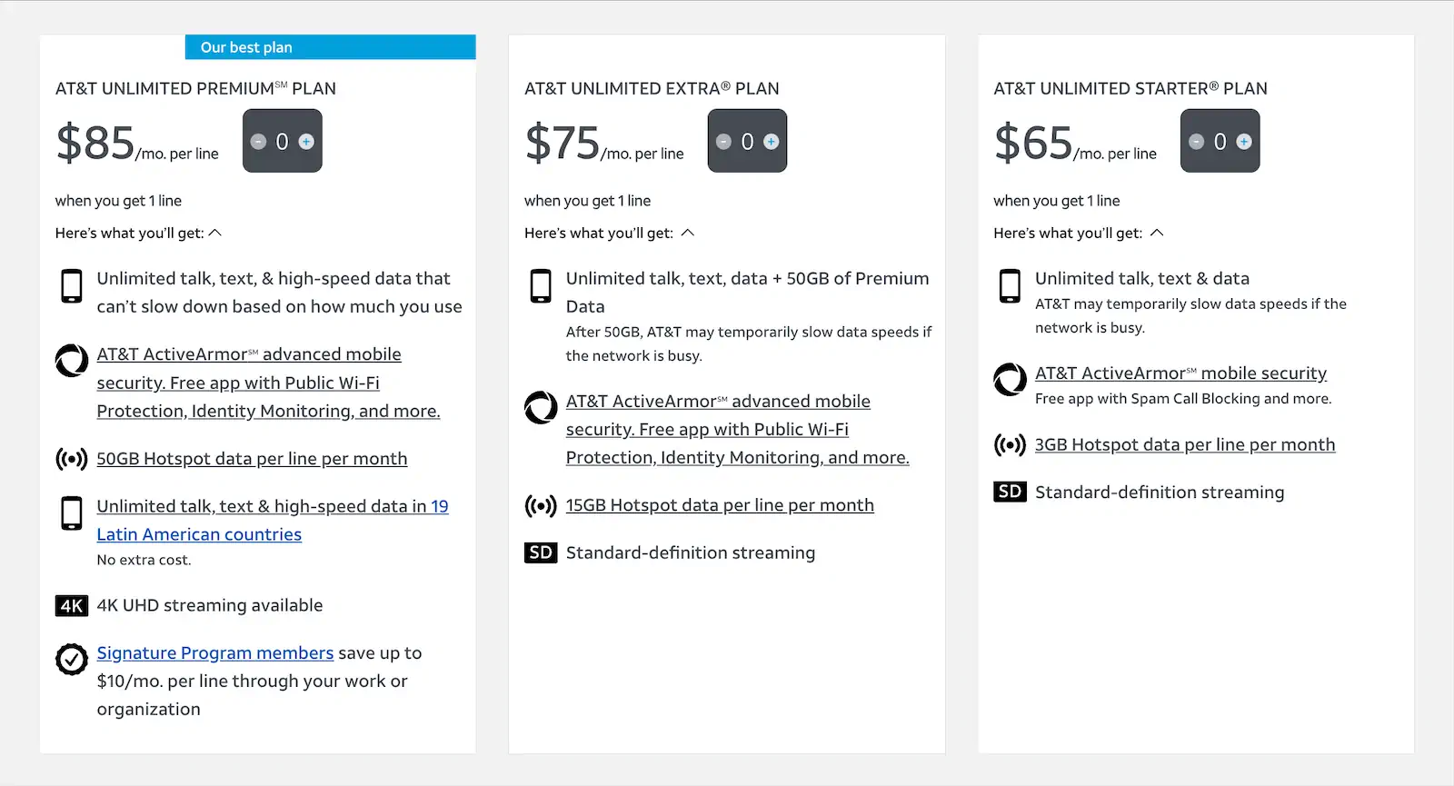
Task: Decrease line count for Unlimited Premium plan
Action: (x=258, y=142)
